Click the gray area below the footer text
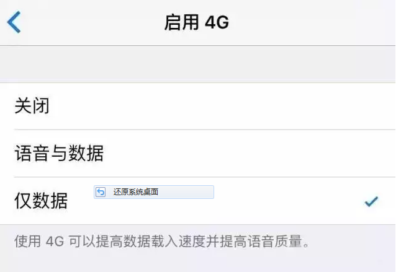 [x=198, y=261]
